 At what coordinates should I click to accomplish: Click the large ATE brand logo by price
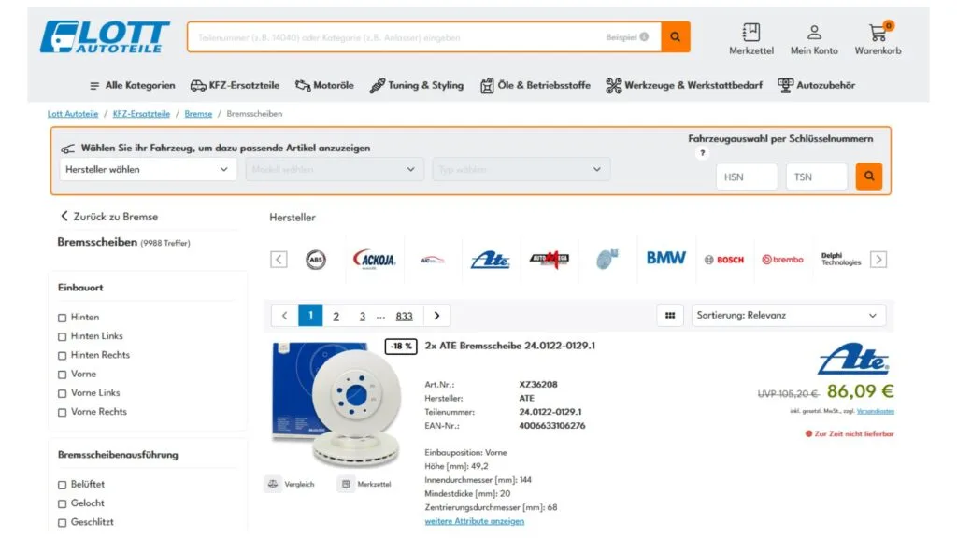point(853,359)
